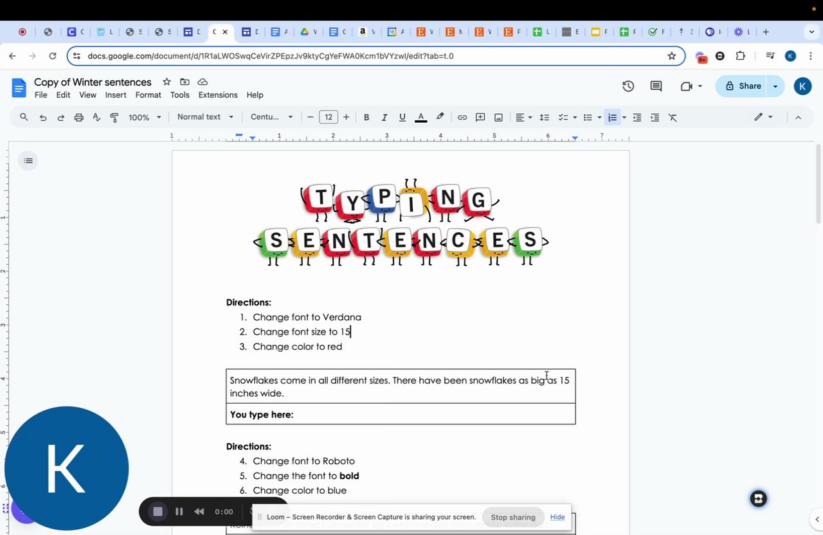Click the font size input field
Viewport: 823px width, 535px height.
329,117
